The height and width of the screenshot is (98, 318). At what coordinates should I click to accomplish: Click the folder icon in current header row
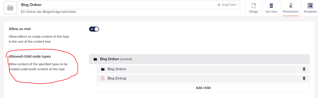(95, 59)
